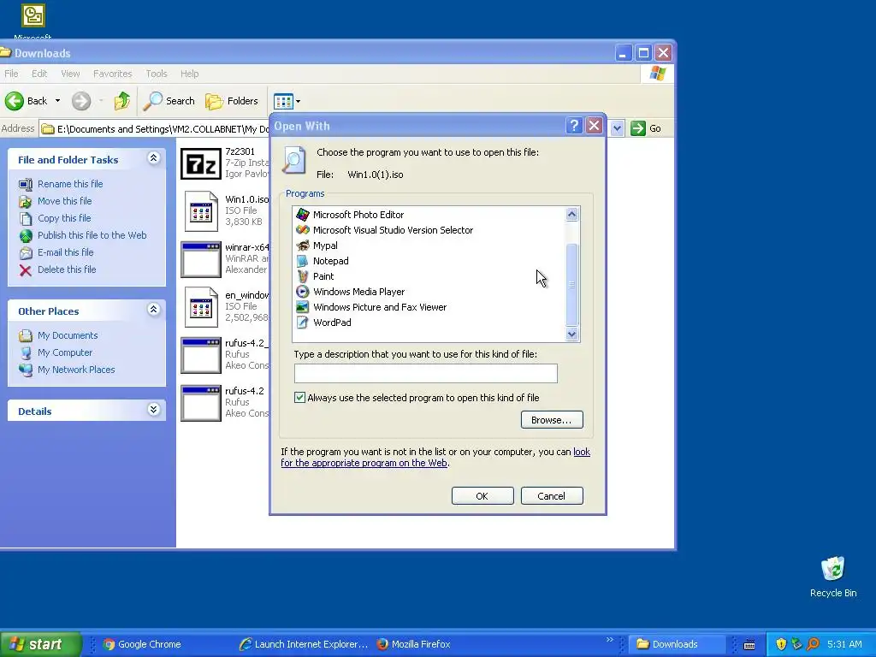876x657 pixels.
Task: Open the Favorites menu
Action: coord(112,74)
